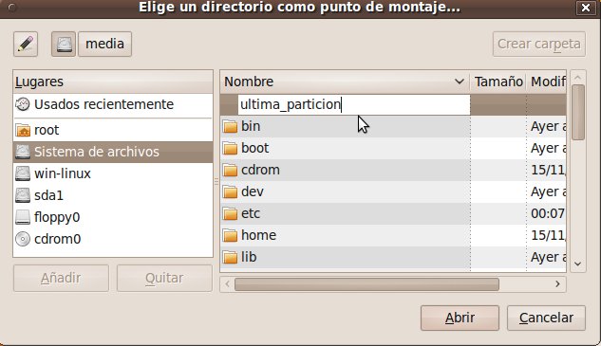Click the horizontal scrollbar right arrow
This screenshot has width=601, height=346.
point(557,284)
